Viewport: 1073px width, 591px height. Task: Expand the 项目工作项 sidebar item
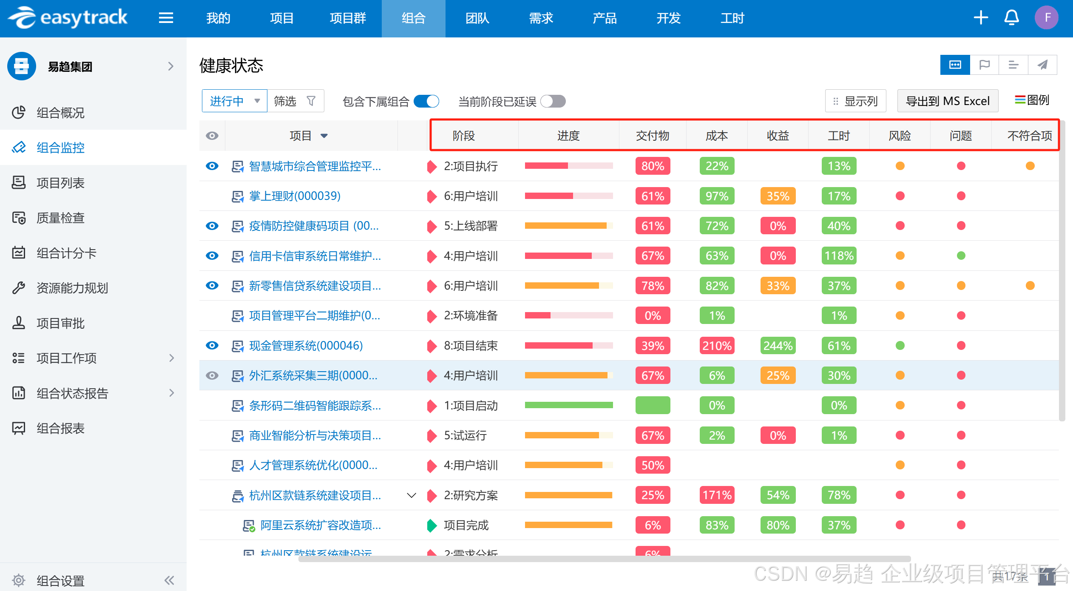[x=171, y=358]
